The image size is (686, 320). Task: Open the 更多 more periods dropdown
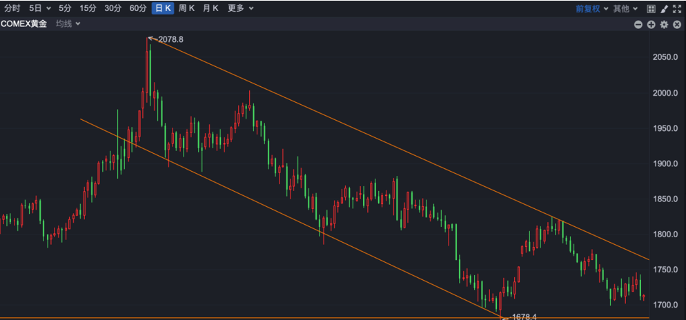(x=241, y=8)
